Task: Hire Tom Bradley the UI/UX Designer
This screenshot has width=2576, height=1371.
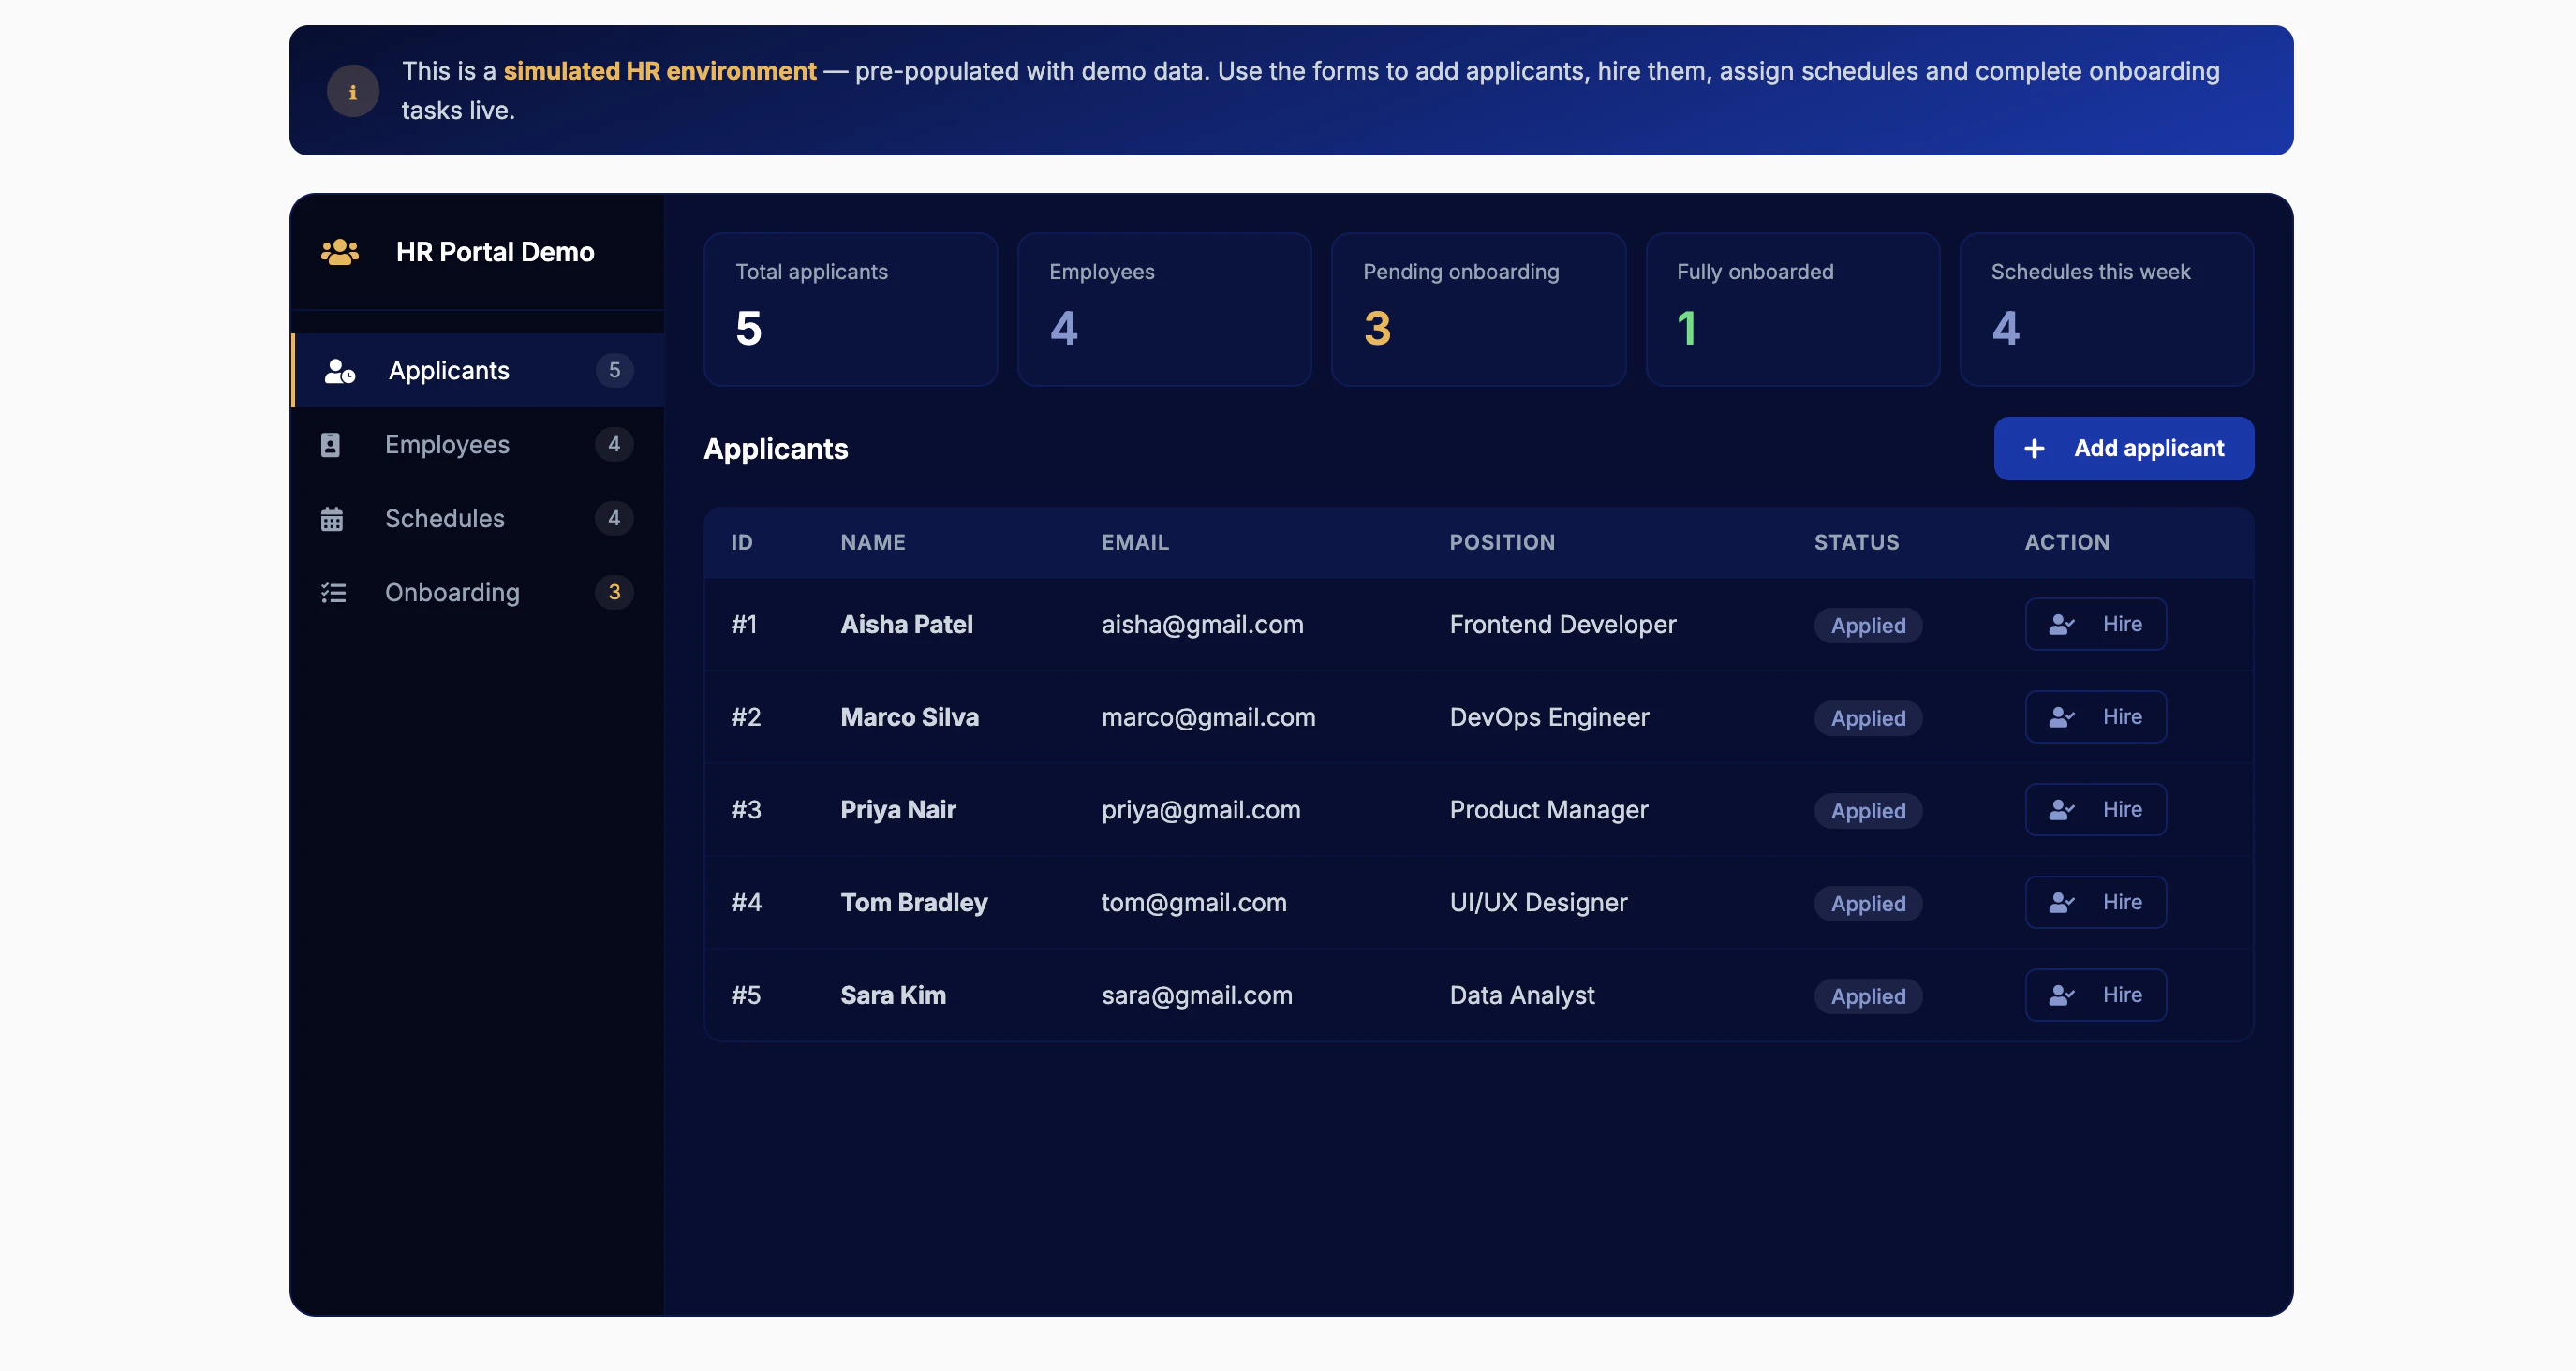Action: [2095, 902]
